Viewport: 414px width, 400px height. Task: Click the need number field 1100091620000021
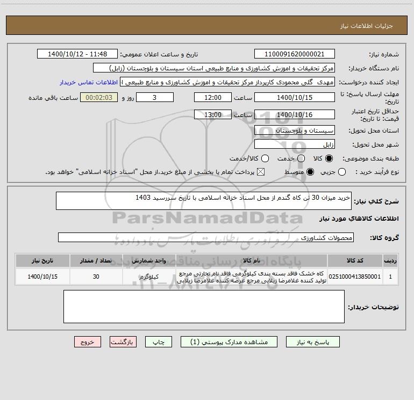tap(295, 54)
